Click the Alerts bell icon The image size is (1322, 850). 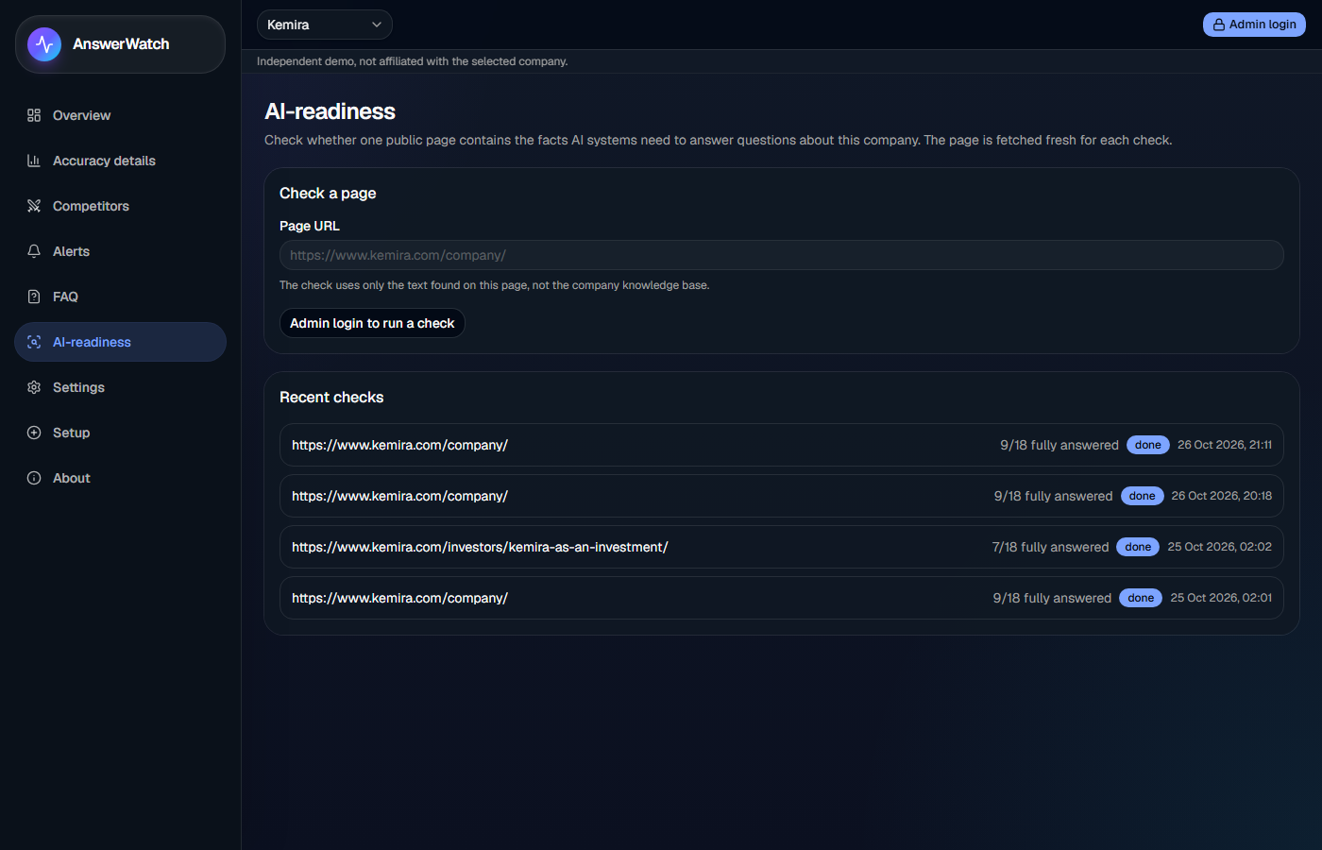tap(34, 251)
